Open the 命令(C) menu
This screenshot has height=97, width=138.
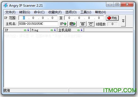[39, 12]
